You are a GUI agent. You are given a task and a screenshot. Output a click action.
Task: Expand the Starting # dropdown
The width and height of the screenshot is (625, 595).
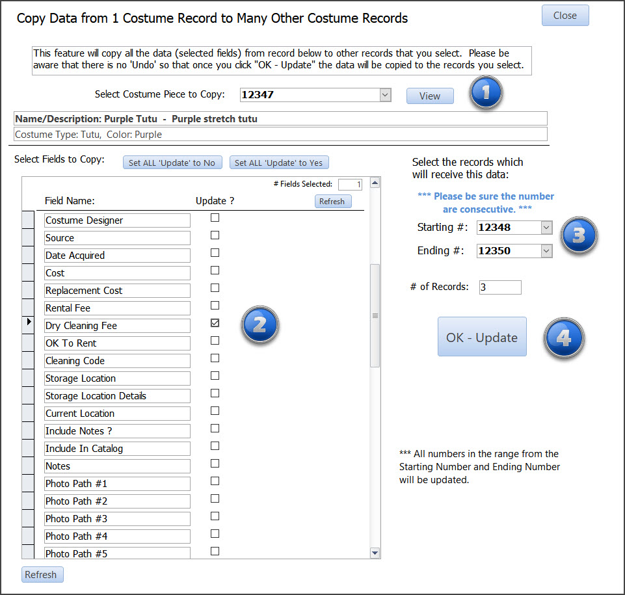(x=546, y=228)
